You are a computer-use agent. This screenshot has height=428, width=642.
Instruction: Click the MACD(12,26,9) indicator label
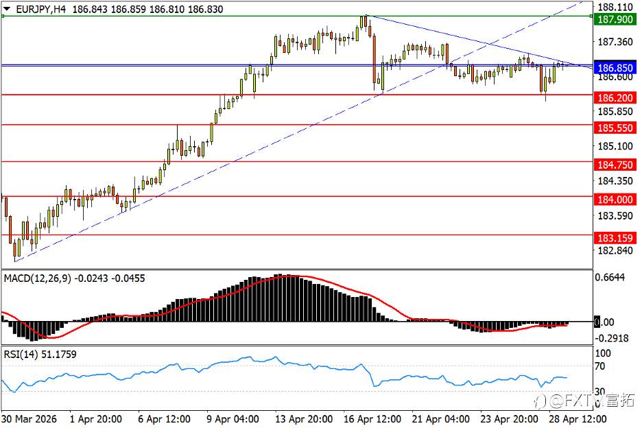coord(37,278)
